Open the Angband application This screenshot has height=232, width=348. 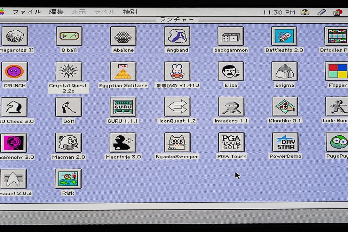(x=177, y=37)
